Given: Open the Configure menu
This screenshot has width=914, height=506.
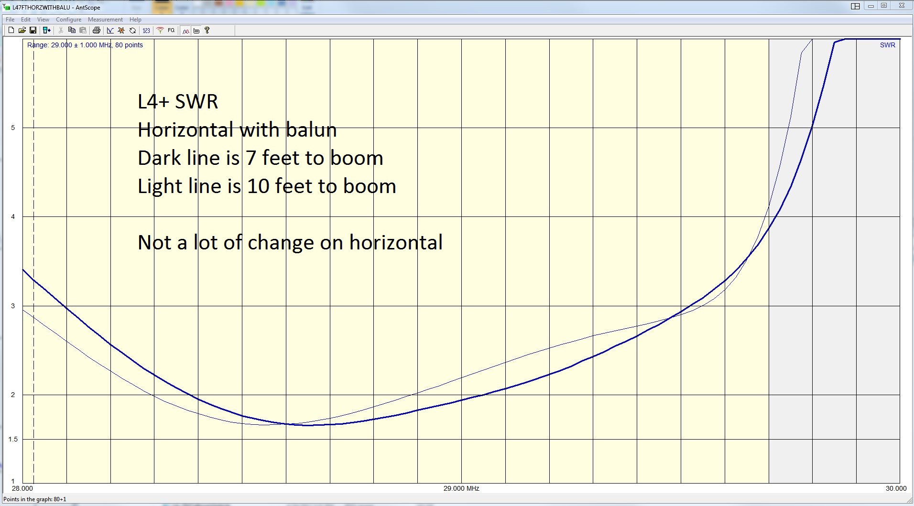Looking at the screenshot, I should tap(68, 20).
